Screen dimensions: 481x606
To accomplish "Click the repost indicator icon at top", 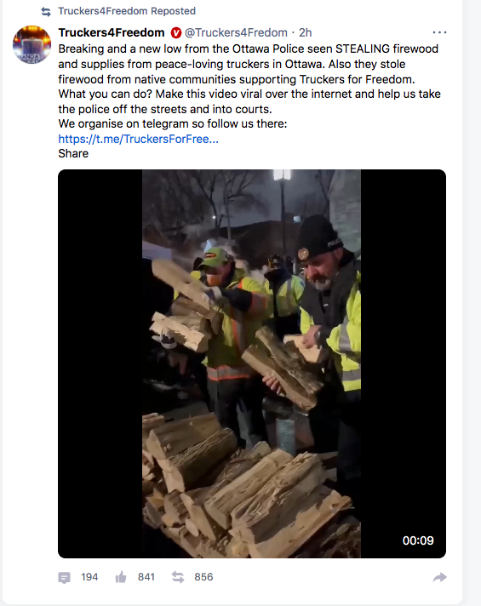I will [x=46, y=12].
